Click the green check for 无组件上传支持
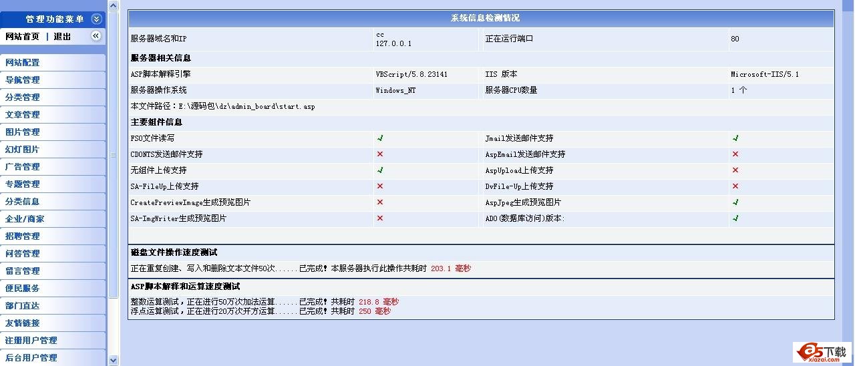 380,170
